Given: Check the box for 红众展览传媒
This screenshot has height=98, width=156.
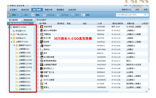Looking at the screenshot, I should pyautogui.click(x=38, y=57).
